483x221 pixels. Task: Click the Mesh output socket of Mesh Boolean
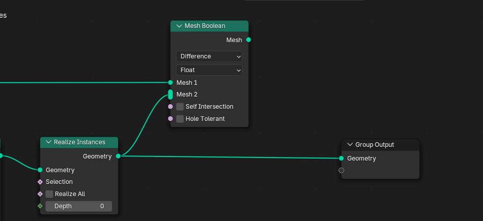pyautogui.click(x=249, y=40)
